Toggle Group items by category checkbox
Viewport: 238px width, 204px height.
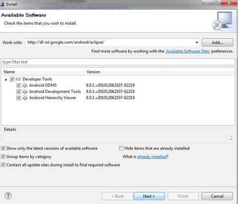click(3, 156)
